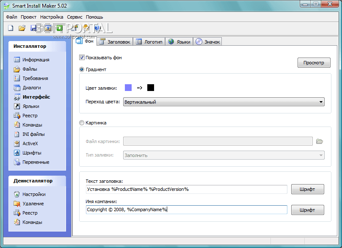Click the uninstaller Команды icon
This screenshot has height=248, width=342.
tap(17, 222)
